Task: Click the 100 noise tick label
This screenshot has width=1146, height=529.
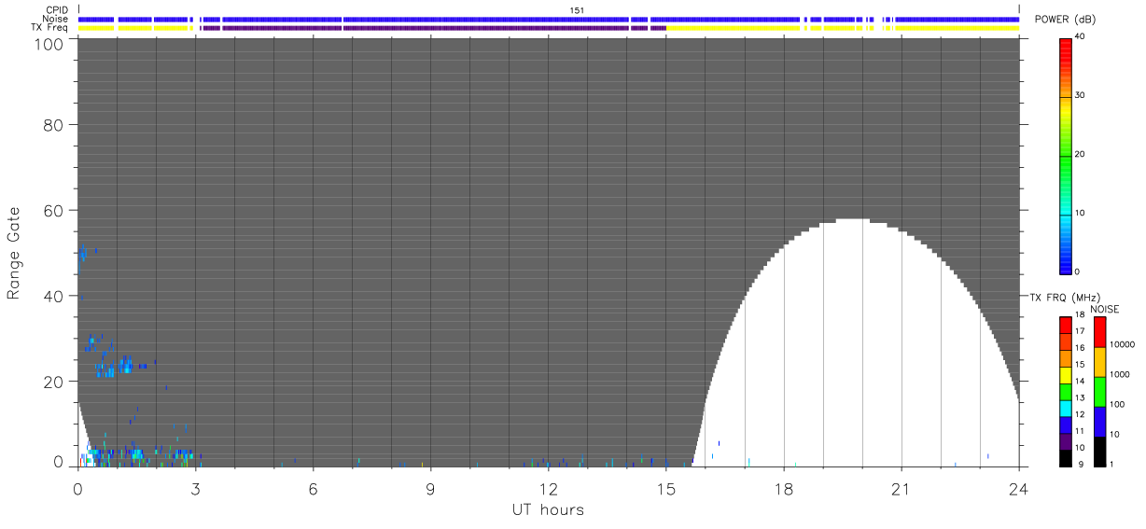Action: tap(1116, 404)
